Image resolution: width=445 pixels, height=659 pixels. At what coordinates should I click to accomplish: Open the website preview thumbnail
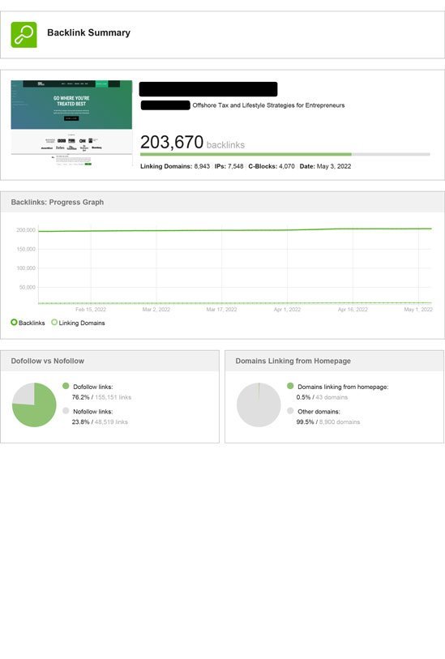click(71, 123)
